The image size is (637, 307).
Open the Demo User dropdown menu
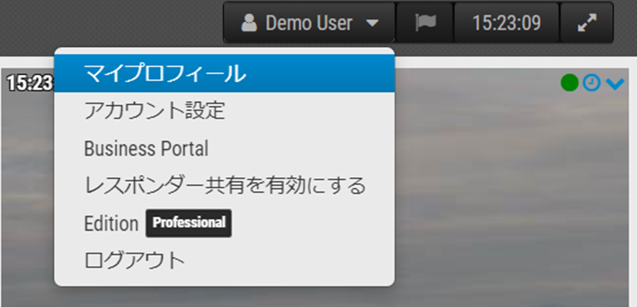[x=309, y=23]
